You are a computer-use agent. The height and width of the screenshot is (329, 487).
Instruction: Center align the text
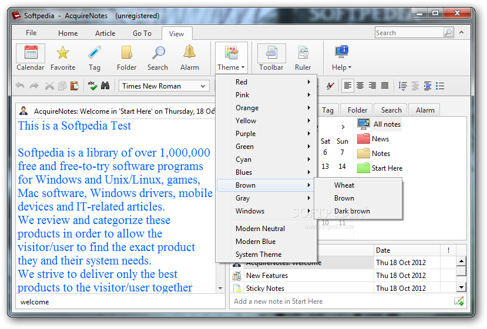[360, 86]
